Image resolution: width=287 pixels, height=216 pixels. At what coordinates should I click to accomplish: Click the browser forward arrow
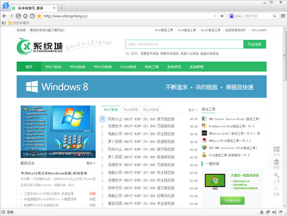(11, 16)
